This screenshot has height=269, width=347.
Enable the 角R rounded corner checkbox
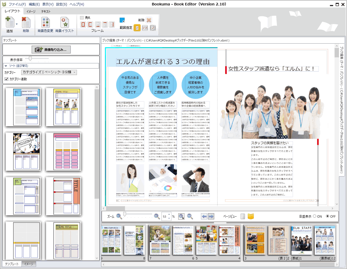pyautogui.click(x=82, y=18)
